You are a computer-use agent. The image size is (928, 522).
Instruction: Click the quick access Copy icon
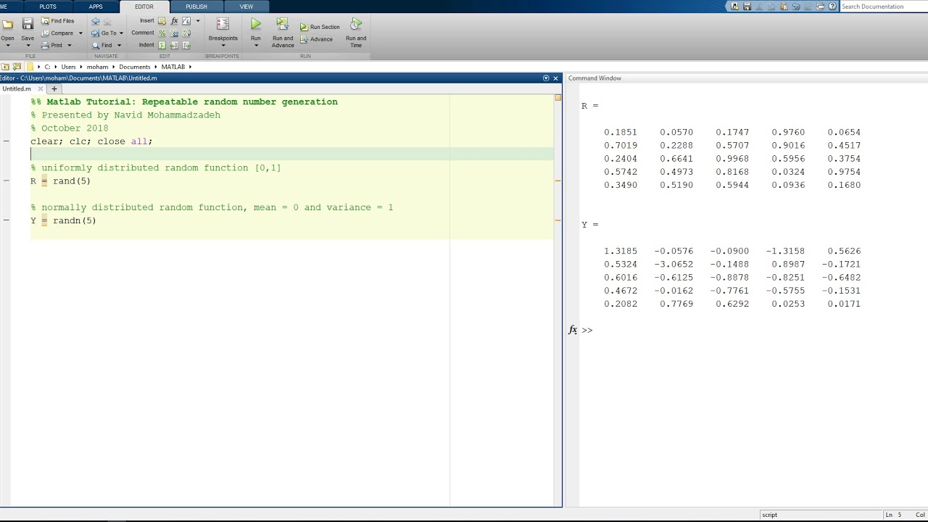(x=771, y=7)
